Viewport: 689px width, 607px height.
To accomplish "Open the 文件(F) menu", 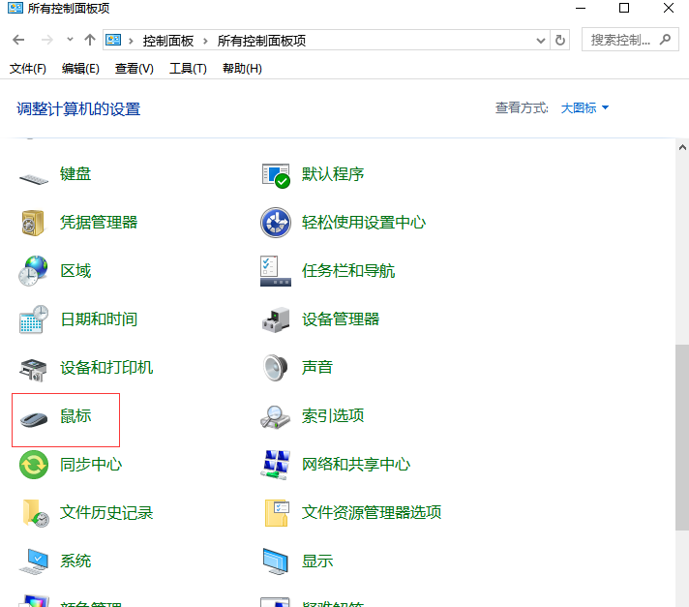I will pyautogui.click(x=28, y=69).
